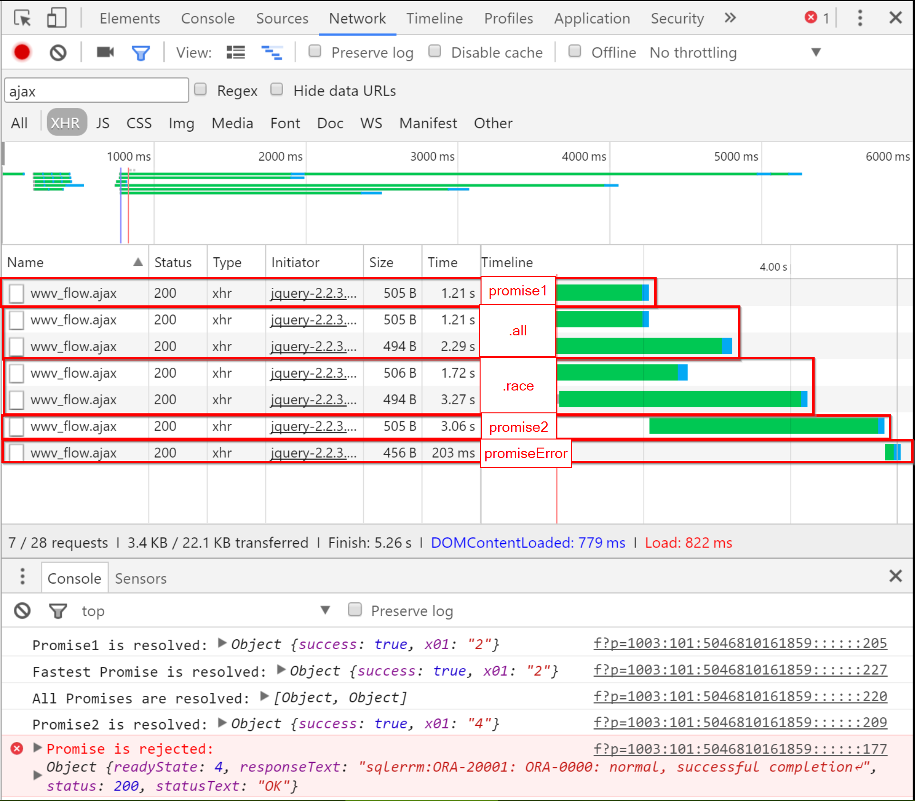Stop recording with the red record button
This screenshot has height=801, width=915.
click(22, 52)
